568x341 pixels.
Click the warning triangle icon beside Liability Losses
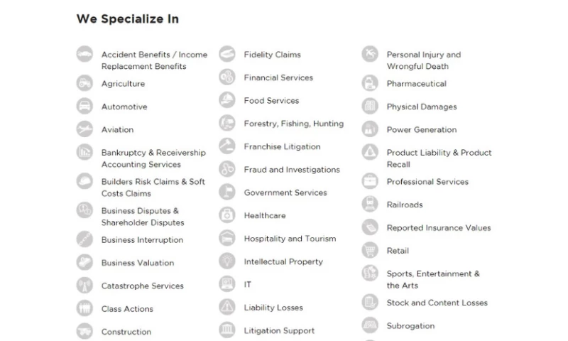click(227, 308)
